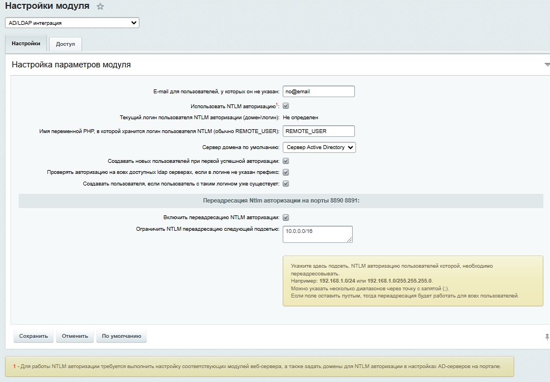The image size is (550, 382).
Task: Toggle Включить переадресацию NTLM авторизации checkbox
Action: 286,217
